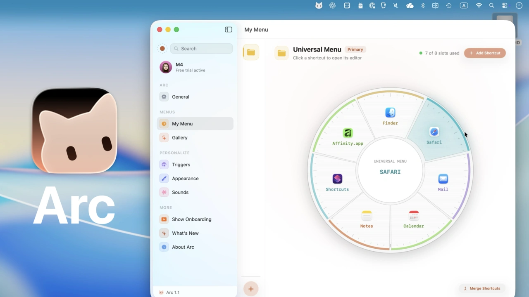
Task: Open About Arc
Action: pyautogui.click(x=195, y=247)
